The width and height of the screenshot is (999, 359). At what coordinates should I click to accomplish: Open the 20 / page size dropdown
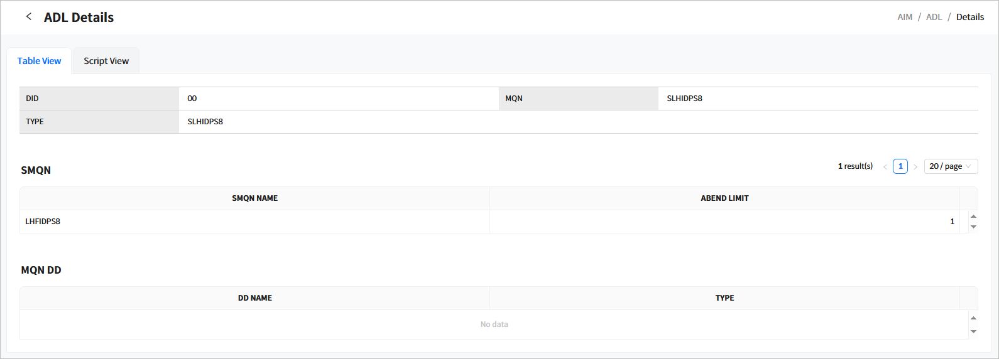(x=950, y=166)
